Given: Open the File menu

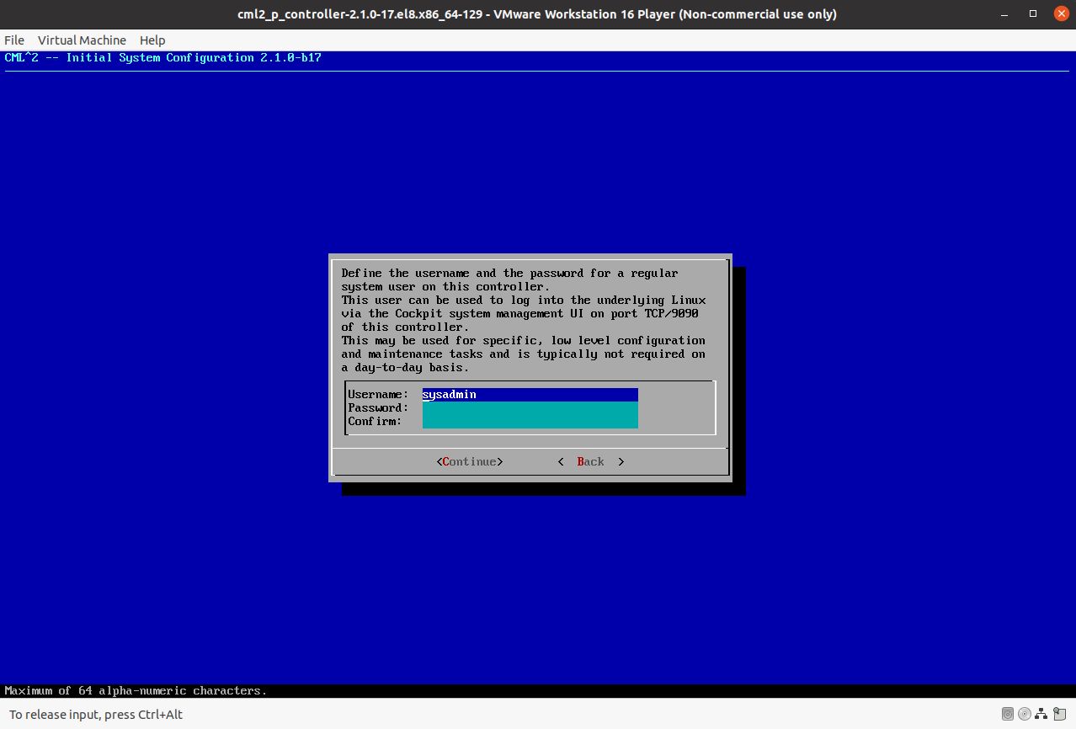Looking at the screenshot, I should pos(13,40).
